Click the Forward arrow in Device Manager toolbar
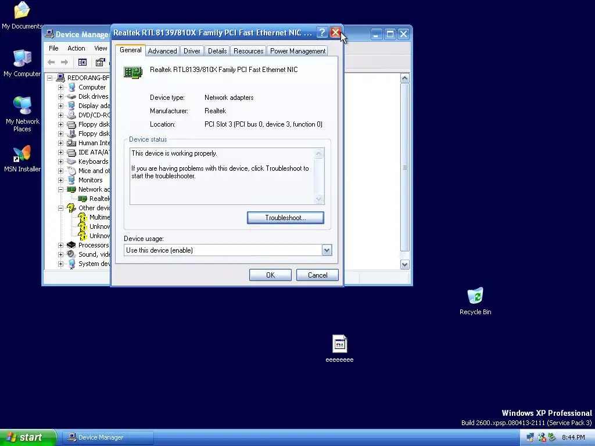The image size is (595, 446). (x=64, y=62)
